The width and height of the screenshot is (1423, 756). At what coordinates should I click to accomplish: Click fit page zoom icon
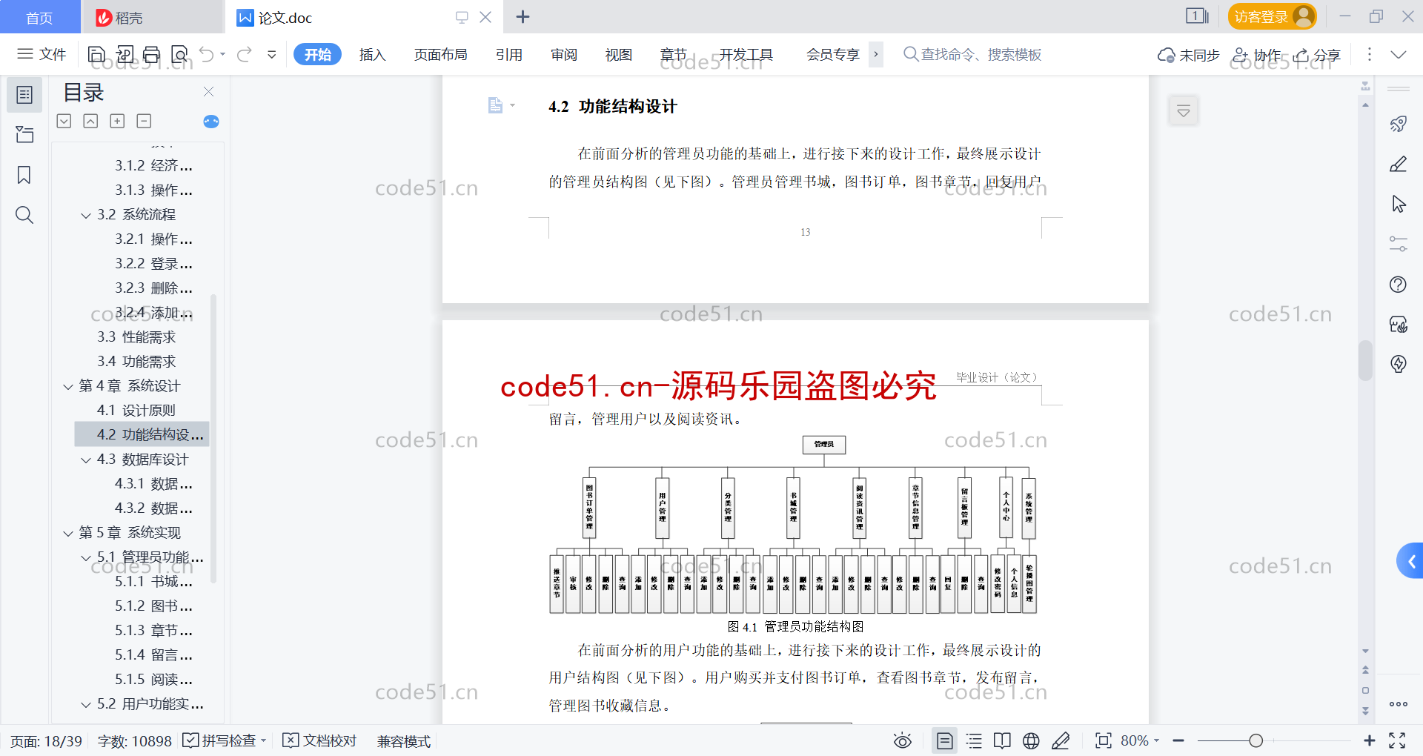click(x=1104, y=740)
